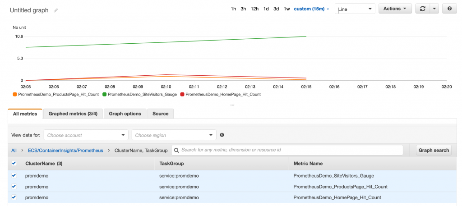Refresh the graph using refresh icon
This screenshot has height=206, width=462.
[422, 9]
